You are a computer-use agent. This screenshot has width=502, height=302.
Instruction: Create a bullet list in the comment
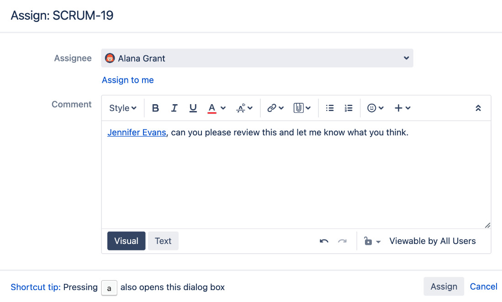coord(330,108)
